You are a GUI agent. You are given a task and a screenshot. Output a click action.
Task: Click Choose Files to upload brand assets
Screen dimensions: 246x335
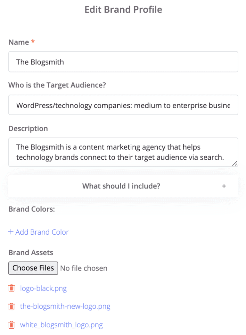(33, 268)
